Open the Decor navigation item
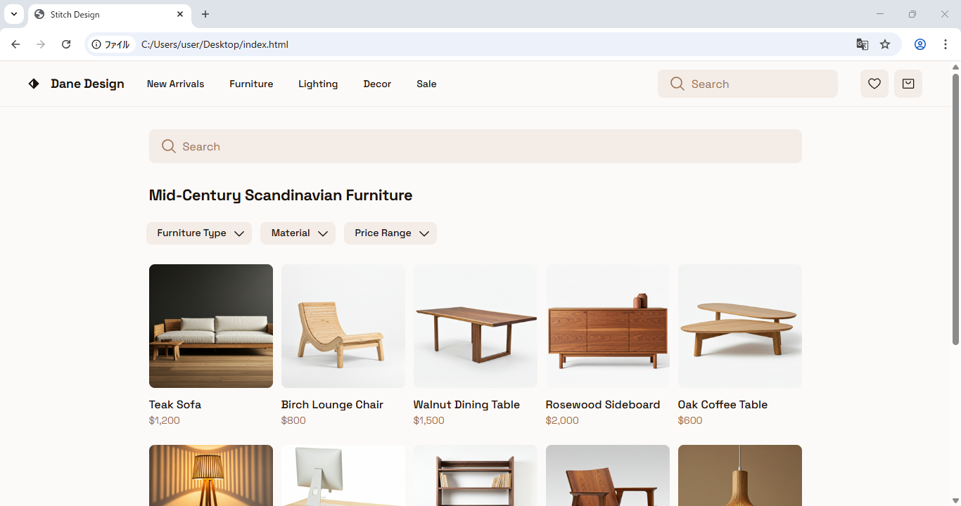Image resolution: width=961 pixels, height=506 pixels. [x=377, y=84]
